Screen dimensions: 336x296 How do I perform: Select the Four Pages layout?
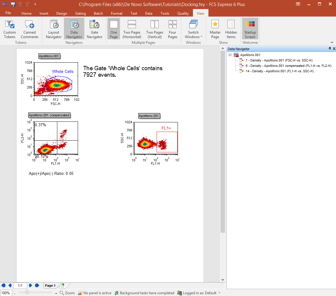[x=172, y=29]
